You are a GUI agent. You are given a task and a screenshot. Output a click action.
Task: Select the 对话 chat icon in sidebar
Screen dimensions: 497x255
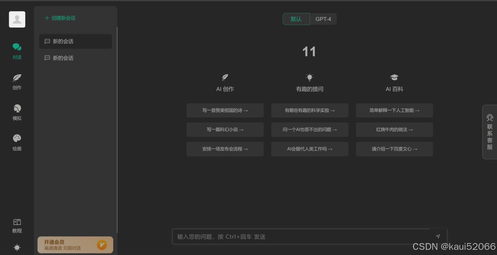click(x=17, y=51)
